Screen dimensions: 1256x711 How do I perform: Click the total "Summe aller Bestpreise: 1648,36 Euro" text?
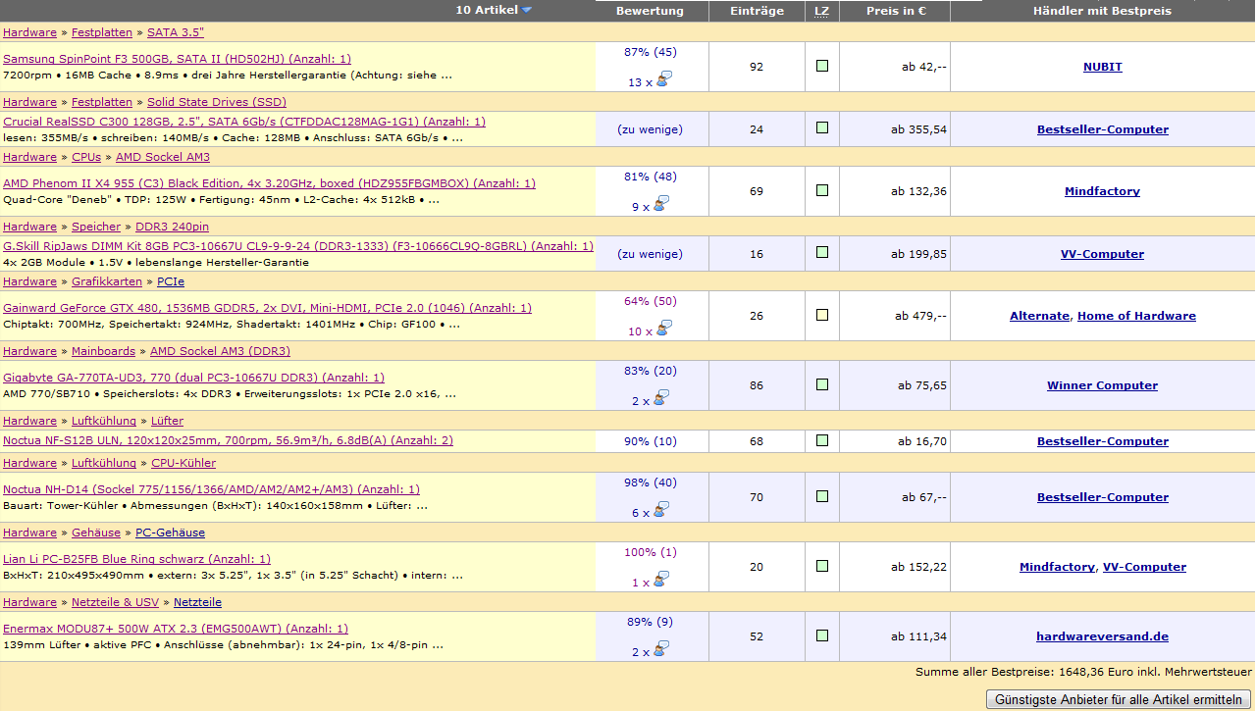(x=1023, y=673)
